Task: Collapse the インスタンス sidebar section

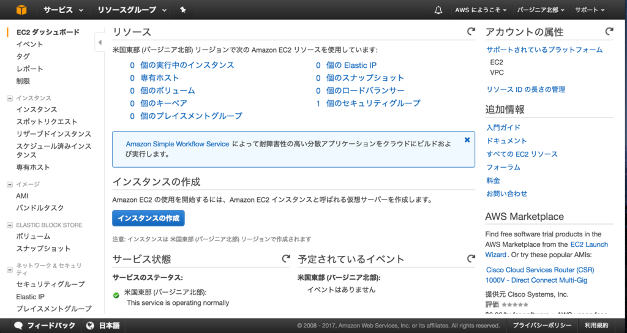Action: (x=10, y=99)
